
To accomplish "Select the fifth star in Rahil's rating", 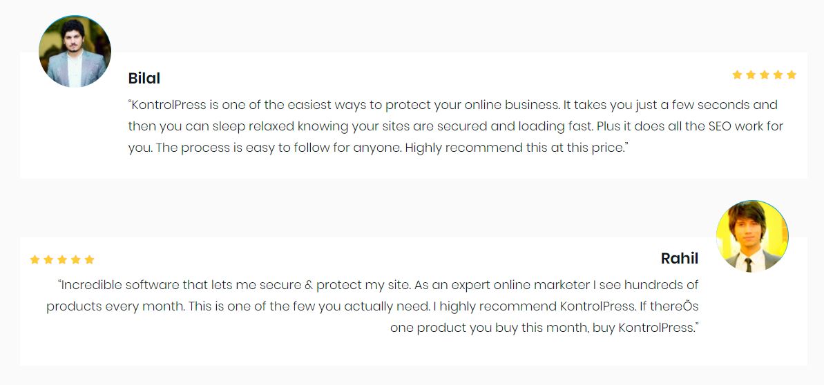I will pyautogui.click(x=89, y=259).
